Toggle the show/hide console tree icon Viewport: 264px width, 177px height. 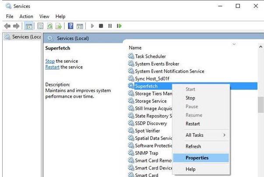pos(28,26)
